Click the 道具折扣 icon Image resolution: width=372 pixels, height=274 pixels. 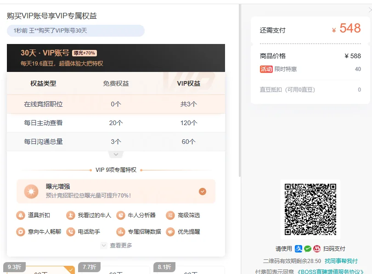click(21, 215)
